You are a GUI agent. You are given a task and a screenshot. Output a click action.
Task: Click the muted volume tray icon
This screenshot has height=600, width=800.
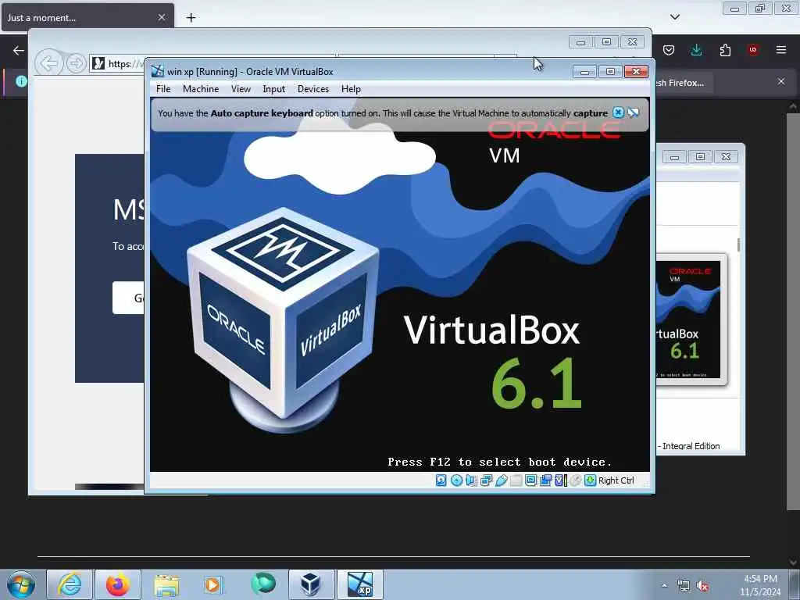[x=702, y=586]
